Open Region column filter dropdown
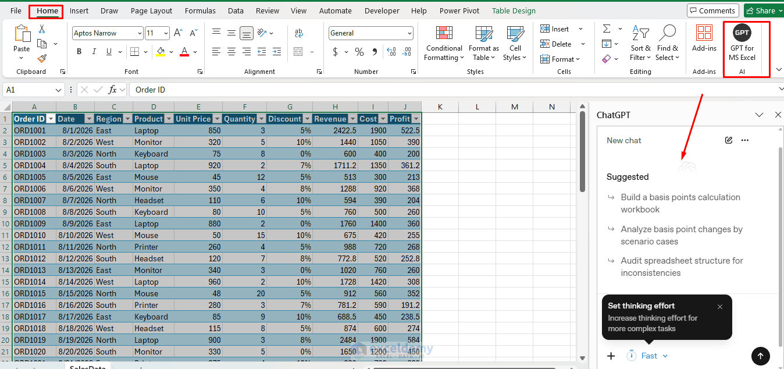The image size is (784, 369). 127,119
